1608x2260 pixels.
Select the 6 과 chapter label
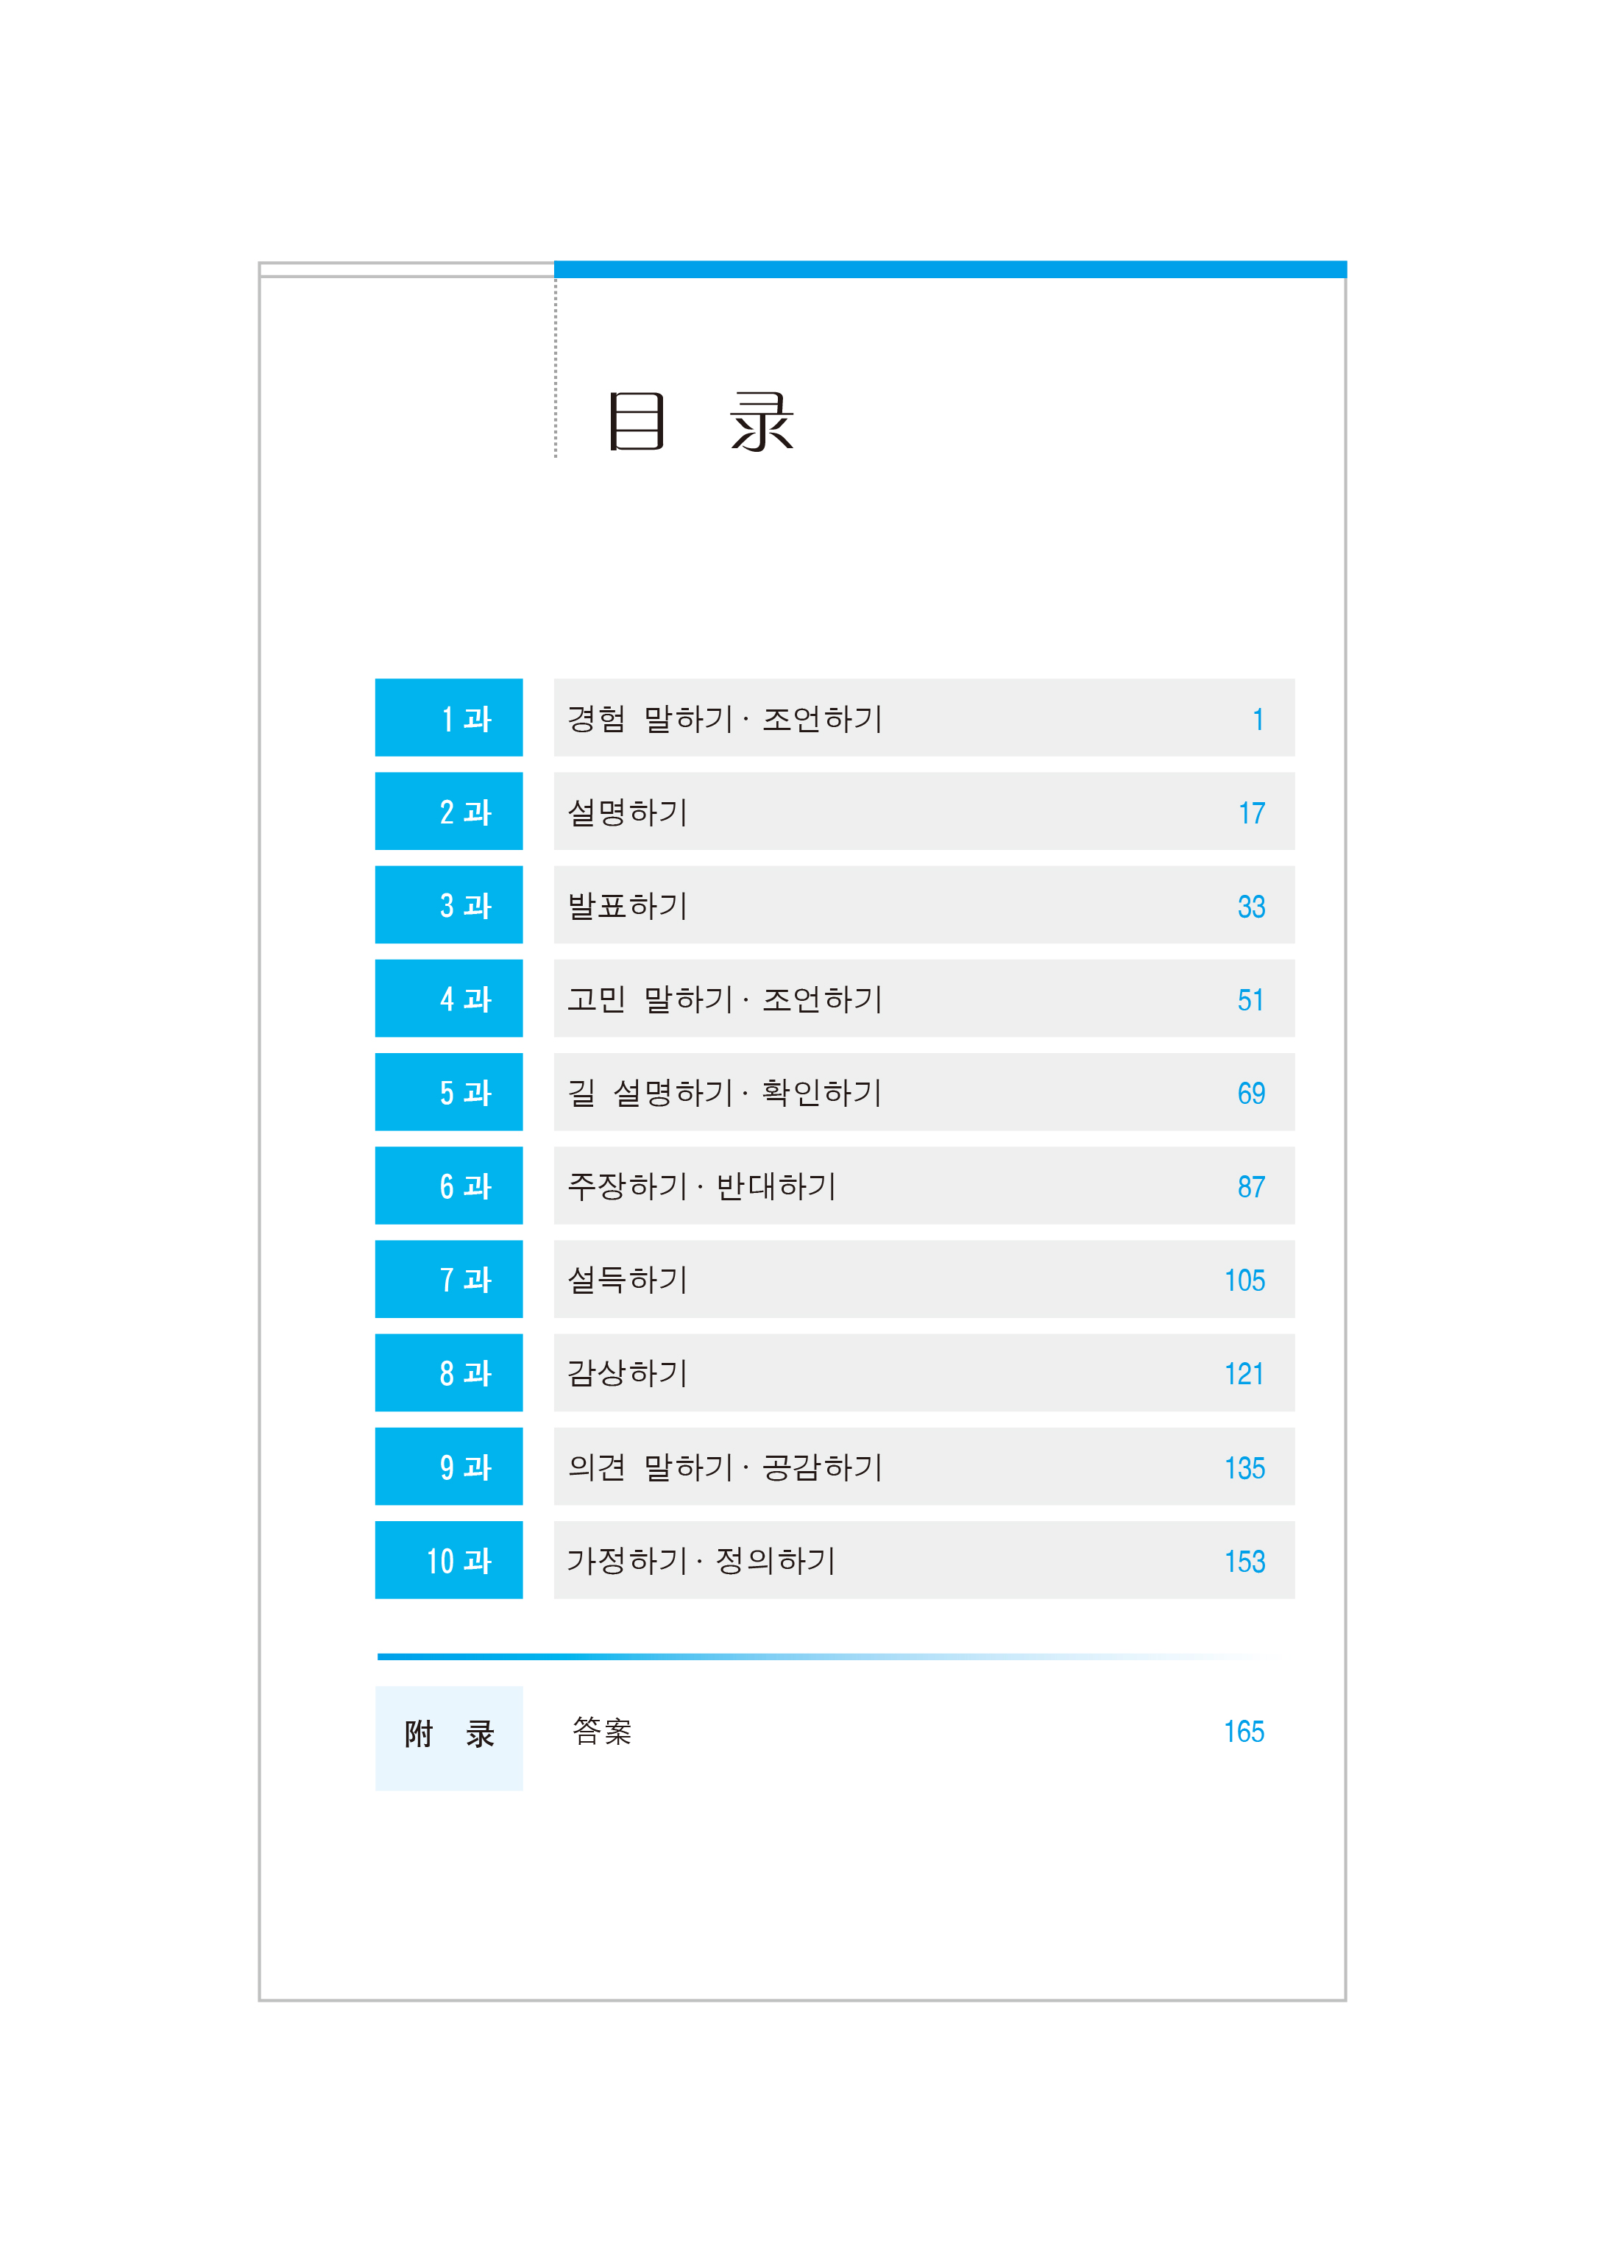tap(448, 1186)
